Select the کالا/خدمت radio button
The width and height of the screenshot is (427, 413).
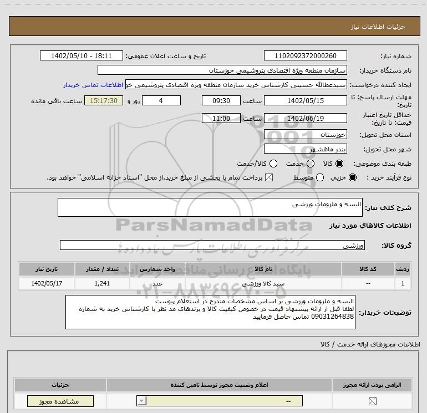click(x=273, y=164)
